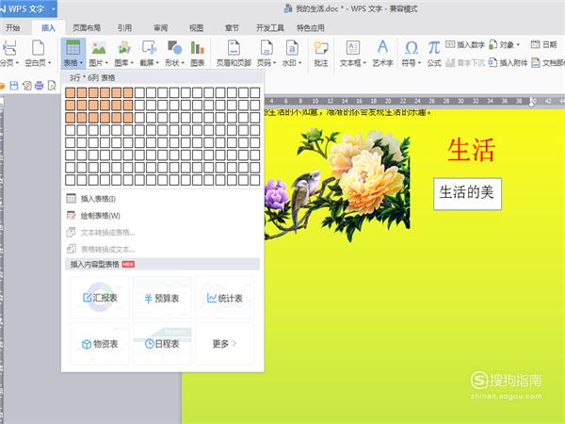Switch to the 开始 tab
Viewport: 565px width, 424px height.
tap(12, 27)
